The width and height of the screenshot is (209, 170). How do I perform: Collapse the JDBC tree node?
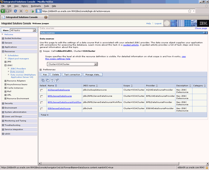6,65
